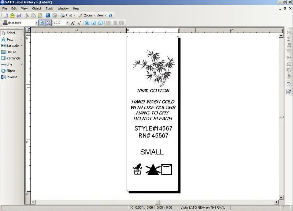Toggle Bold text formatting
Screen dimensions: 293x211
click(87, 23)
